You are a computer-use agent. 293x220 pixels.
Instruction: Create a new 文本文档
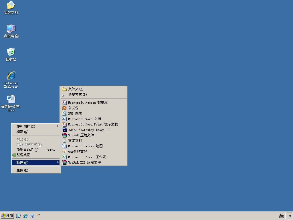click(x=94, y=141)
